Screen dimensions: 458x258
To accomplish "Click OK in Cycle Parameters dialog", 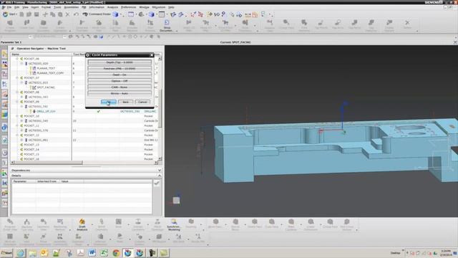I will [x=109, y=102].
